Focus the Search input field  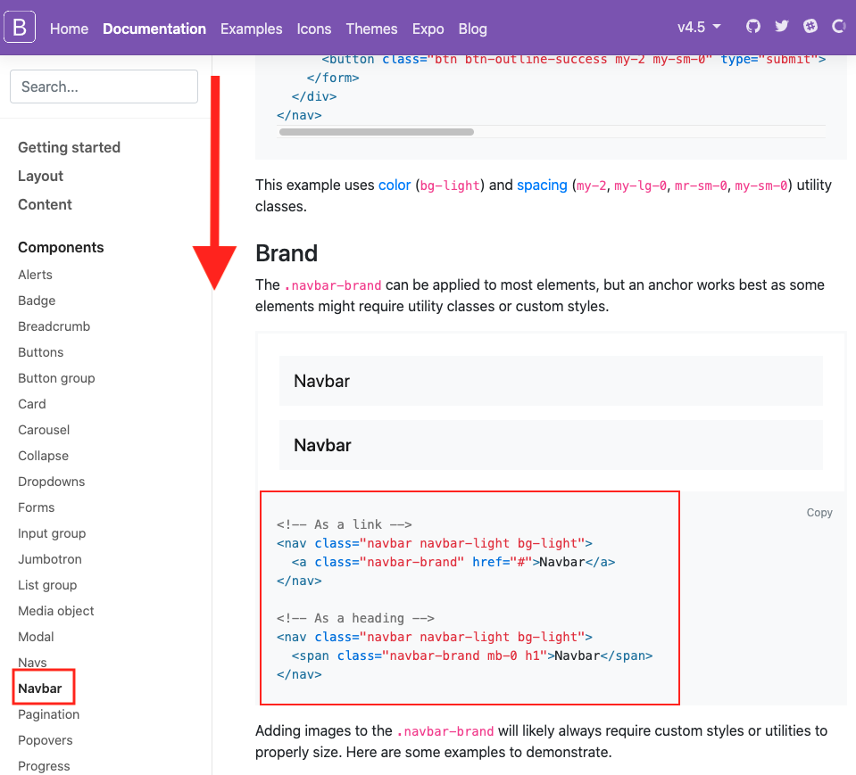tap(104, 87)
